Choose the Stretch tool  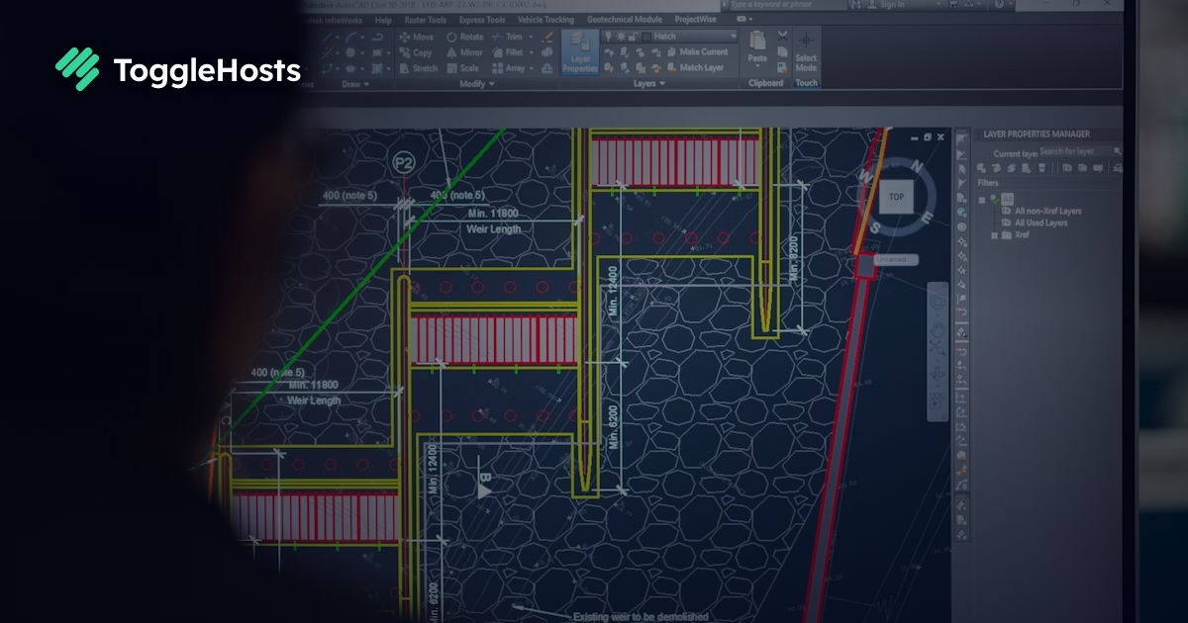tap(418, 68)
